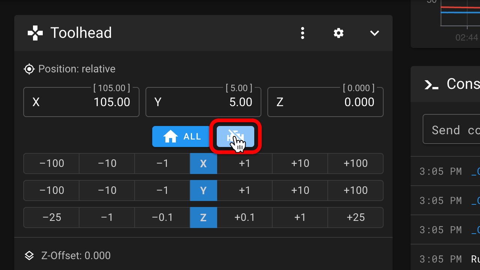480x270 pixels.
Task: Click the Z-Offset layers icon
Action: point(29,256)
